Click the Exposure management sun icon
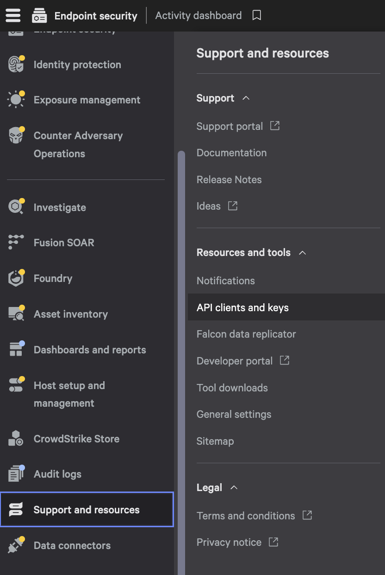 click(16, 100)
